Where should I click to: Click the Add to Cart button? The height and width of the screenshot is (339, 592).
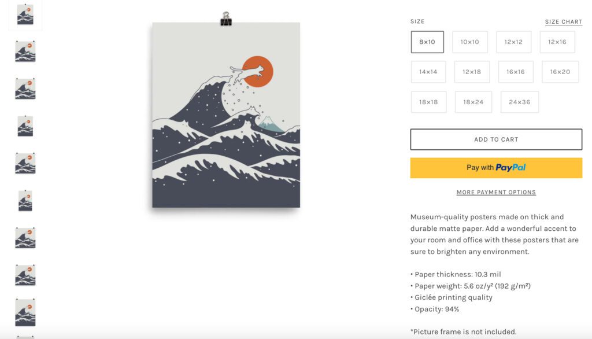click(x=496, y=139)
